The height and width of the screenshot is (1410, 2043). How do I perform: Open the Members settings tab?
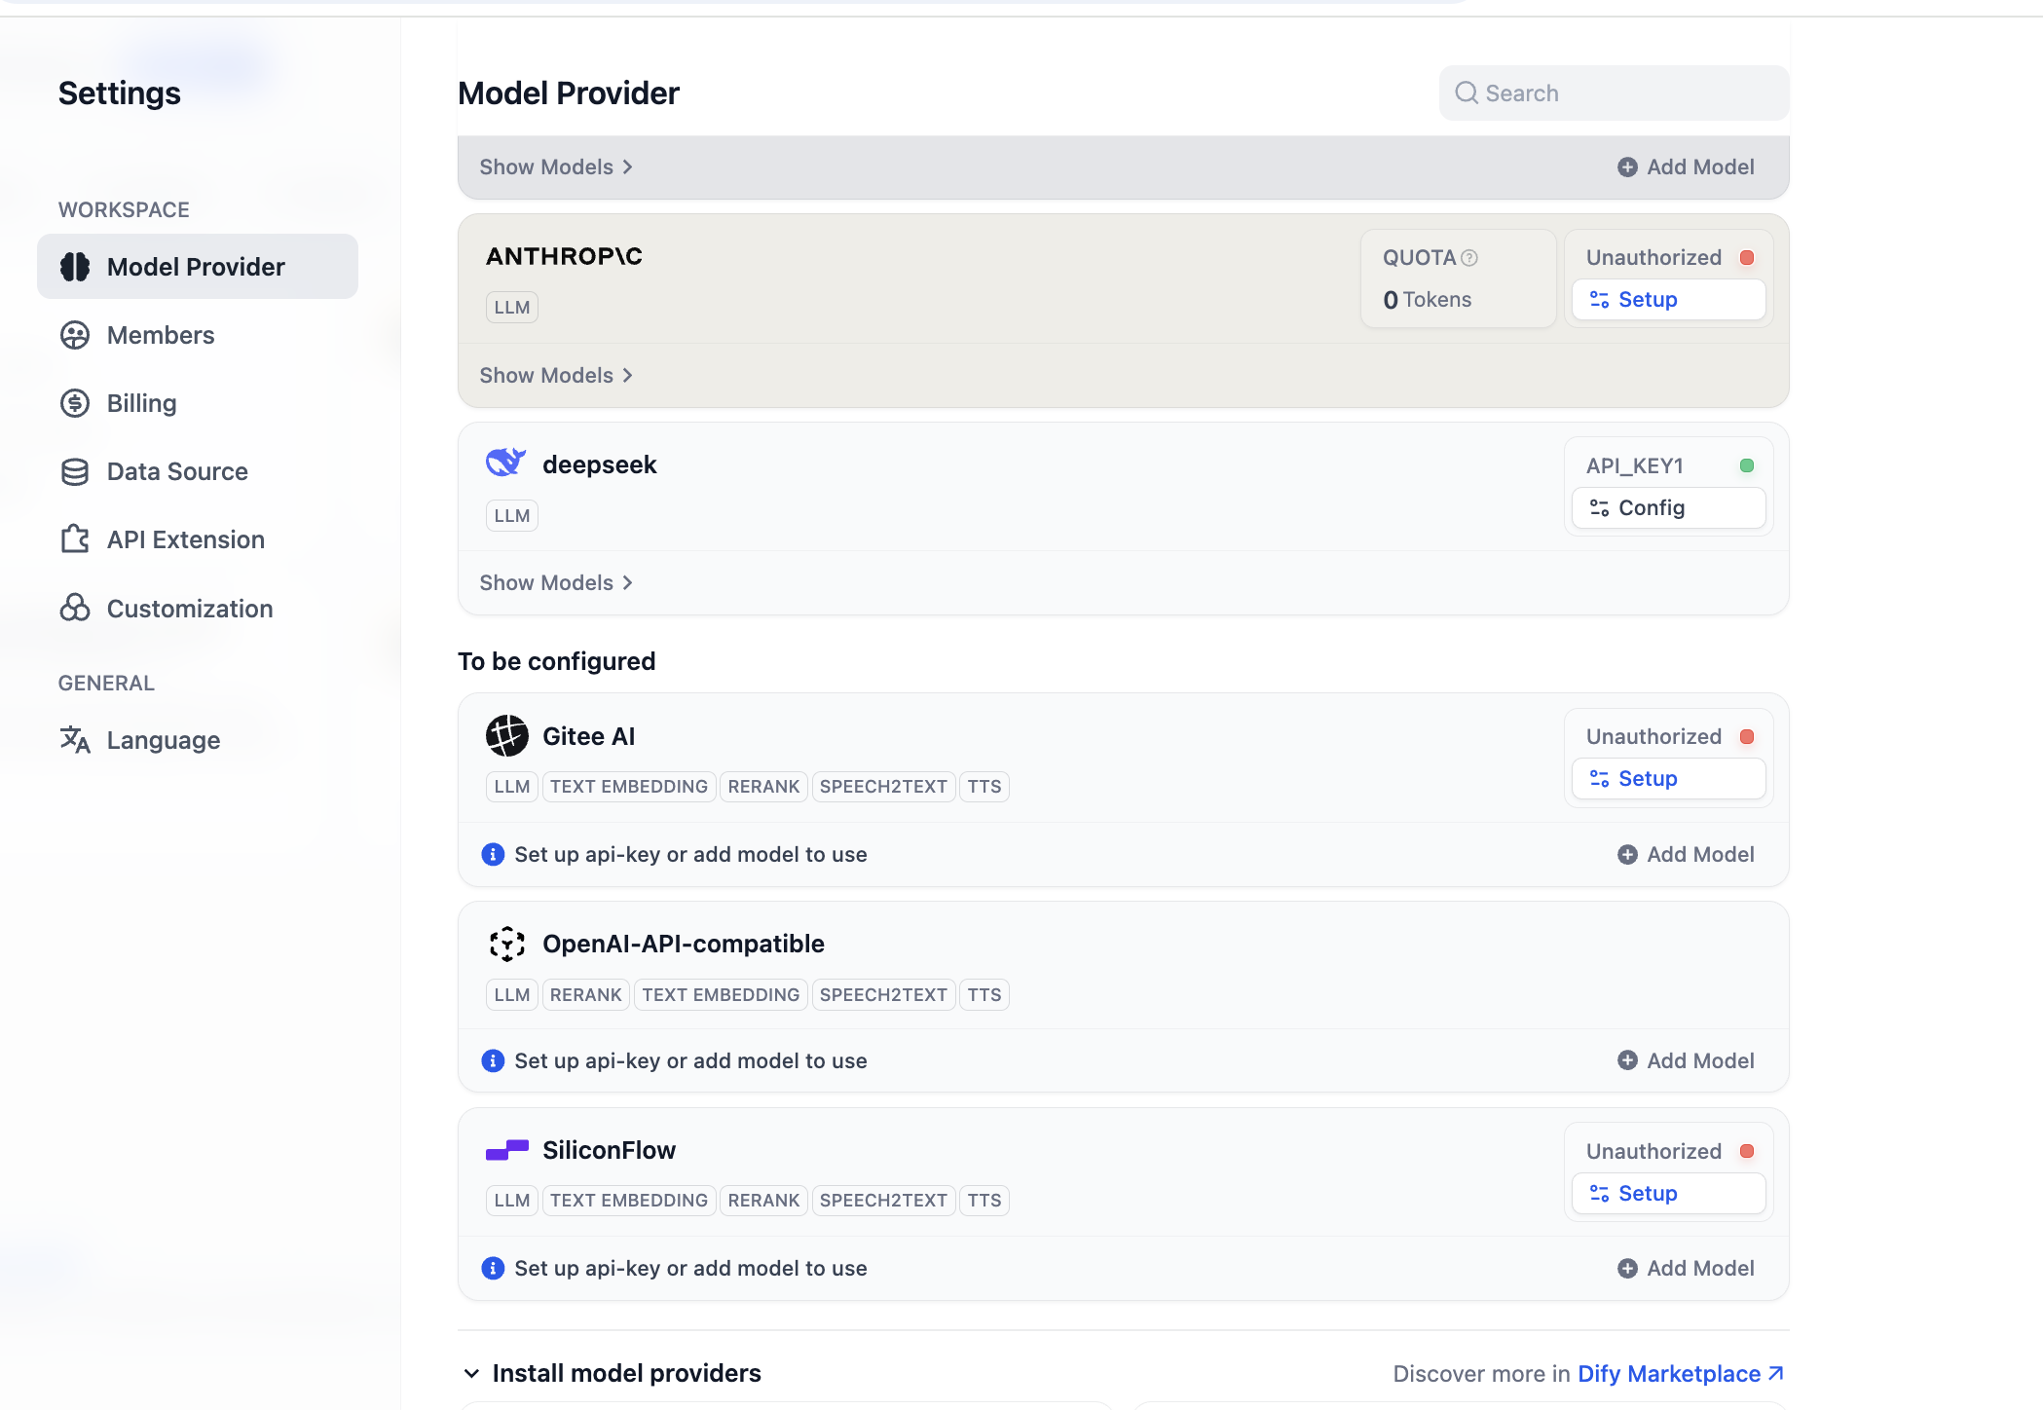161,335
